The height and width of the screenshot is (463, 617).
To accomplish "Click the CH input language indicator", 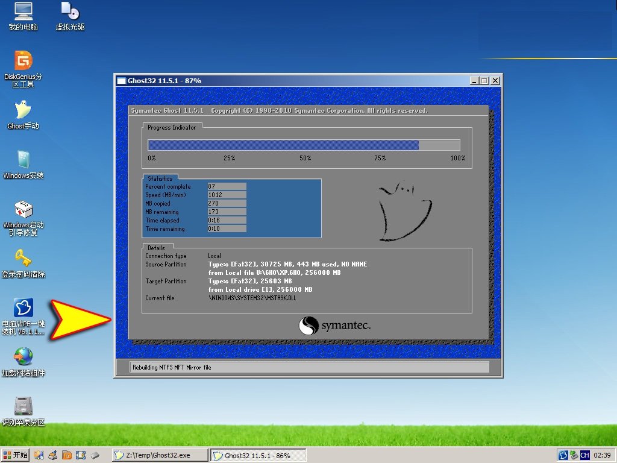I will (x=585, y=455).
